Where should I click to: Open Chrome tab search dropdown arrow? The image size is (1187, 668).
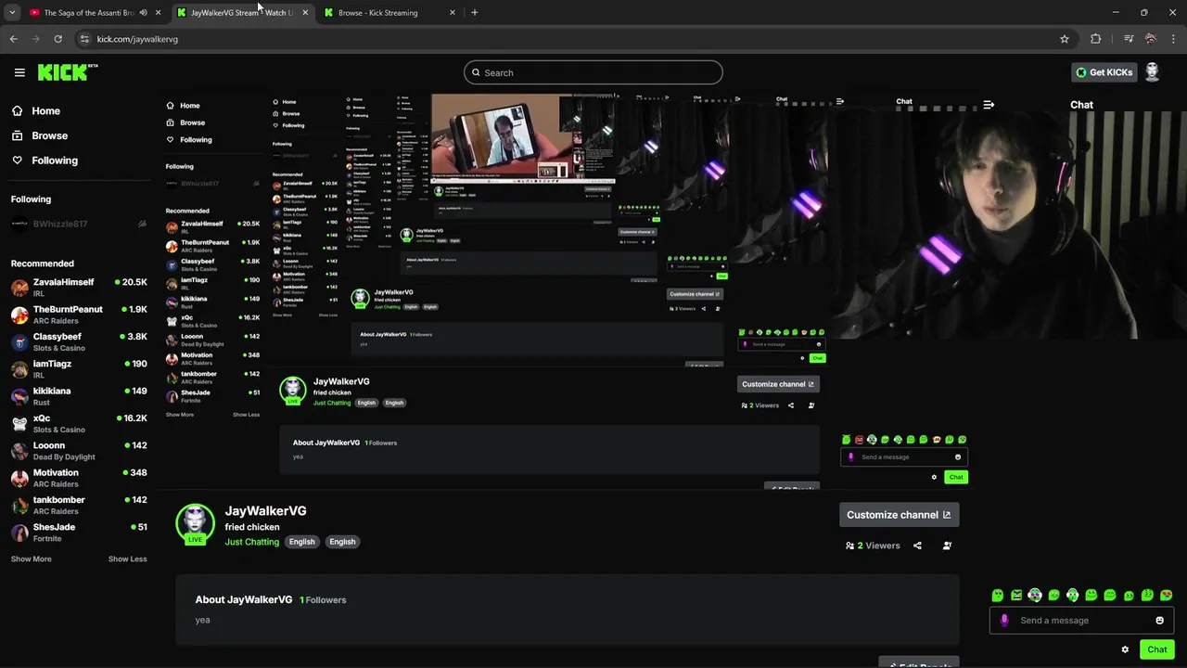tap(12, 13)
